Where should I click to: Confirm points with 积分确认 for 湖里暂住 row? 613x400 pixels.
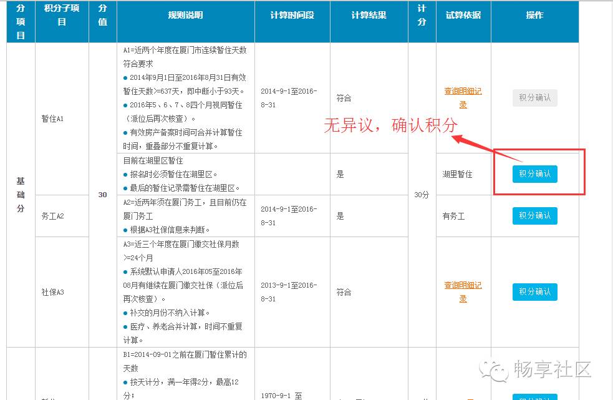[x=535, y=174]
